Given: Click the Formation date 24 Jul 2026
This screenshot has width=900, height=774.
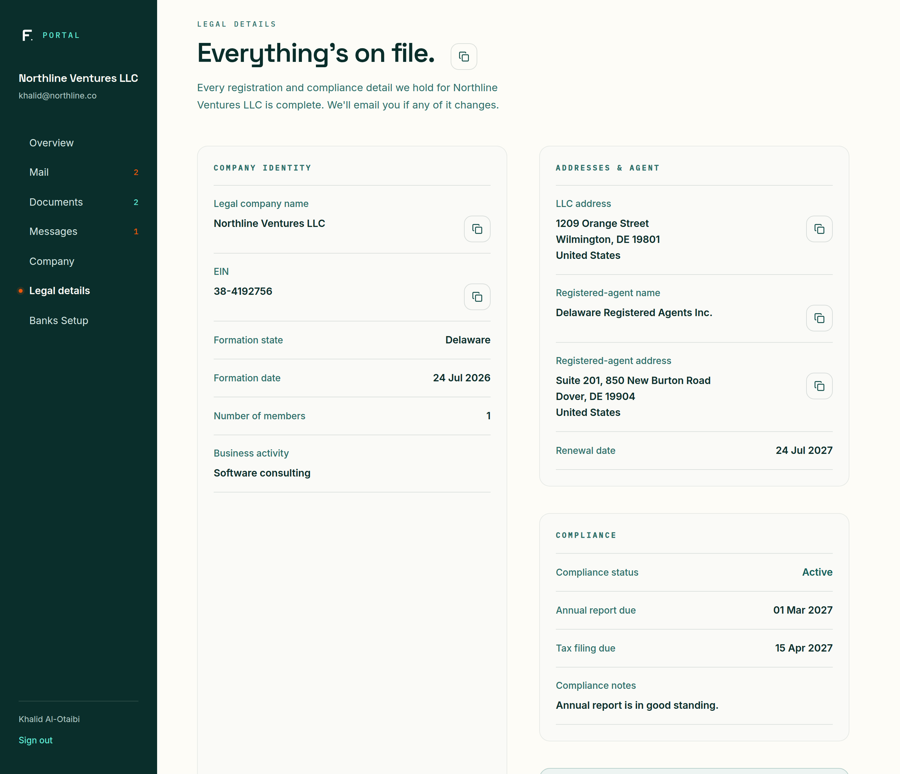Looking at the screenshot, I should (x=461, y=378).
